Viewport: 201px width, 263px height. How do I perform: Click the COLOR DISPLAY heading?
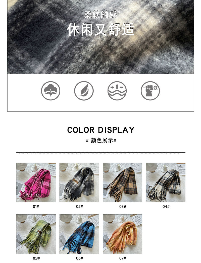(101, 130)
